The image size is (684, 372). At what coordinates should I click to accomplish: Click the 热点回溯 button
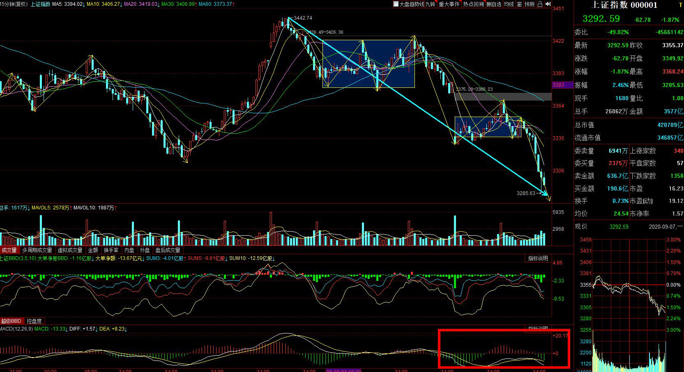(x=473, y=4)
